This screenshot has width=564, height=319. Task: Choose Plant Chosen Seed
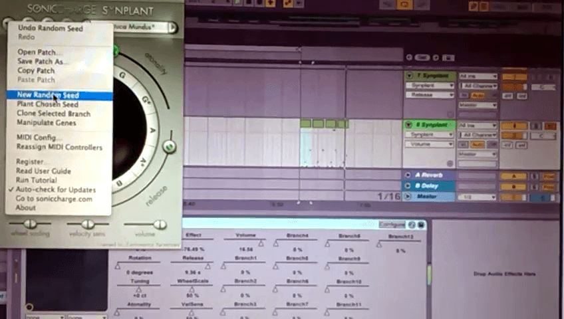(47, 104)
